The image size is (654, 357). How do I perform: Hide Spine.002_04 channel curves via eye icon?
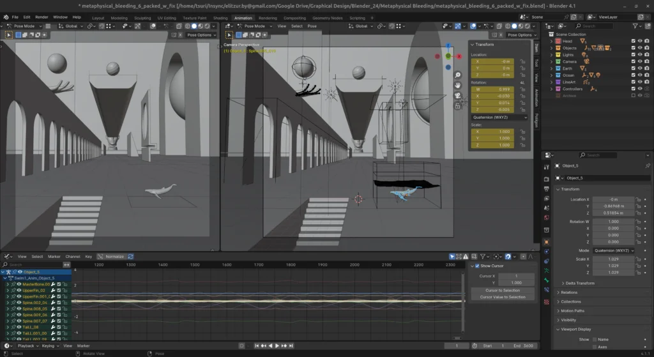point(19,302)
